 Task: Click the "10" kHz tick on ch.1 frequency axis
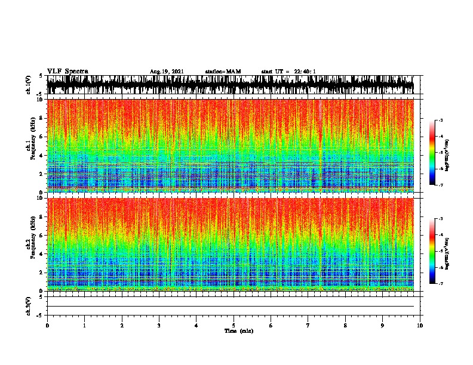tap(41, 100)
